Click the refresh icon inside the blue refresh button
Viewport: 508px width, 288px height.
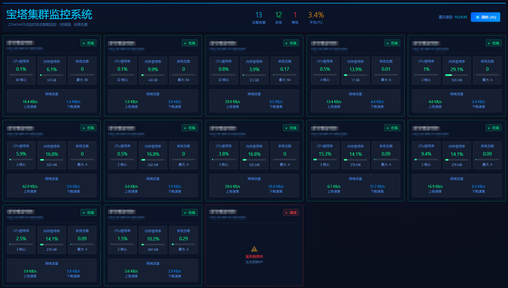(478, 17)
